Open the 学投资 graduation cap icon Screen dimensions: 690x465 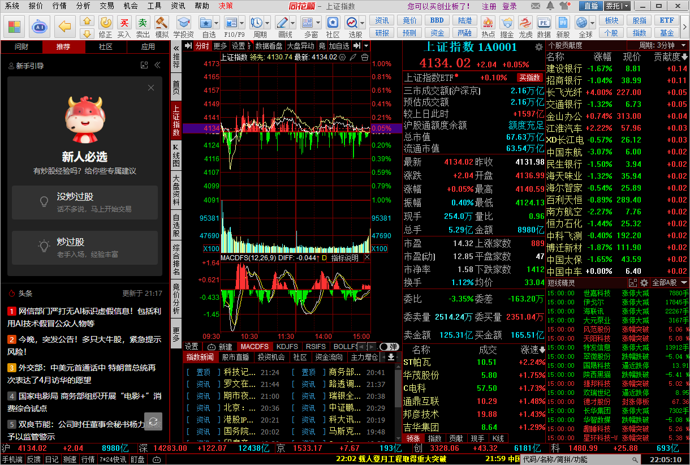click(183, 26)
